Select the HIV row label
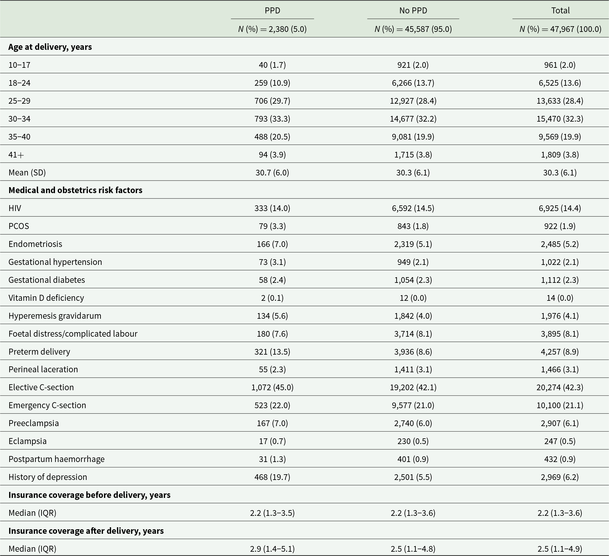609x556 pixels. (15, 208)
